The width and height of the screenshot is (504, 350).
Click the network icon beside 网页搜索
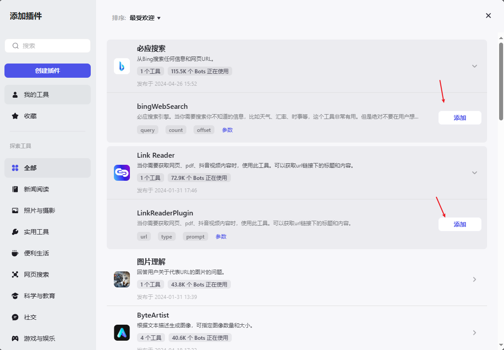pyautogui.click(x=15, y=274)
